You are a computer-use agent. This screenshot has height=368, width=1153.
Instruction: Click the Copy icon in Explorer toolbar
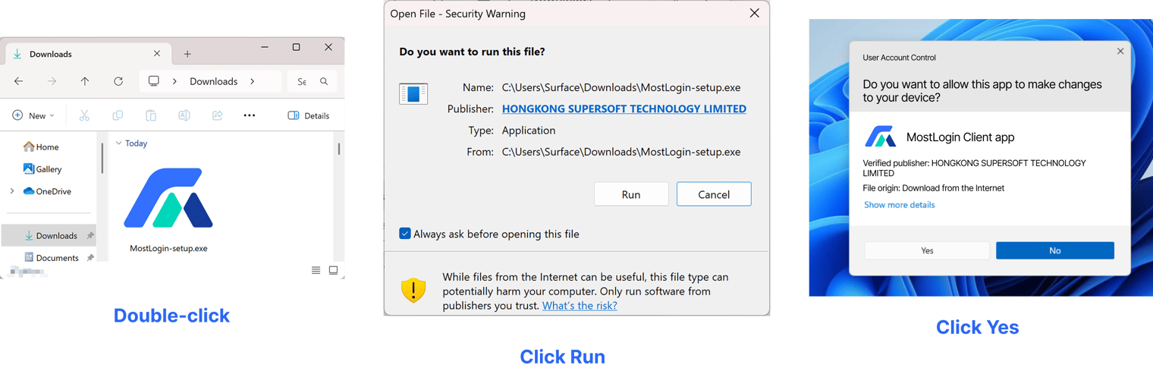[118, 115]
